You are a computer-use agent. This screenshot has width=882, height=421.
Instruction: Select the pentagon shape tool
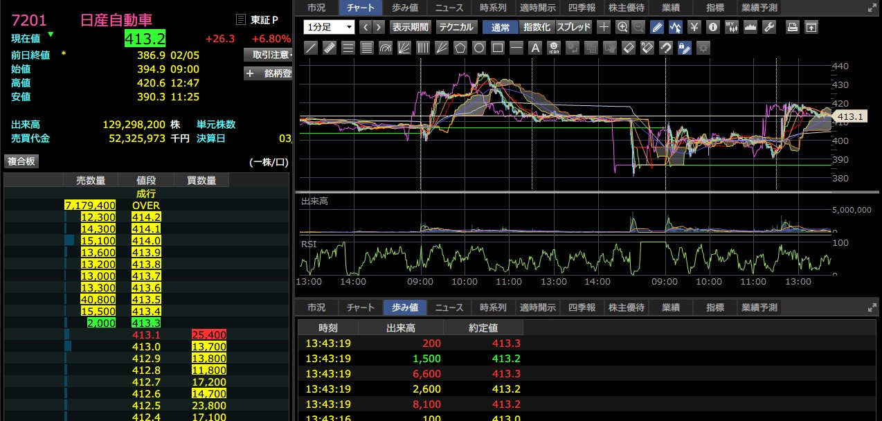point(460,48)
